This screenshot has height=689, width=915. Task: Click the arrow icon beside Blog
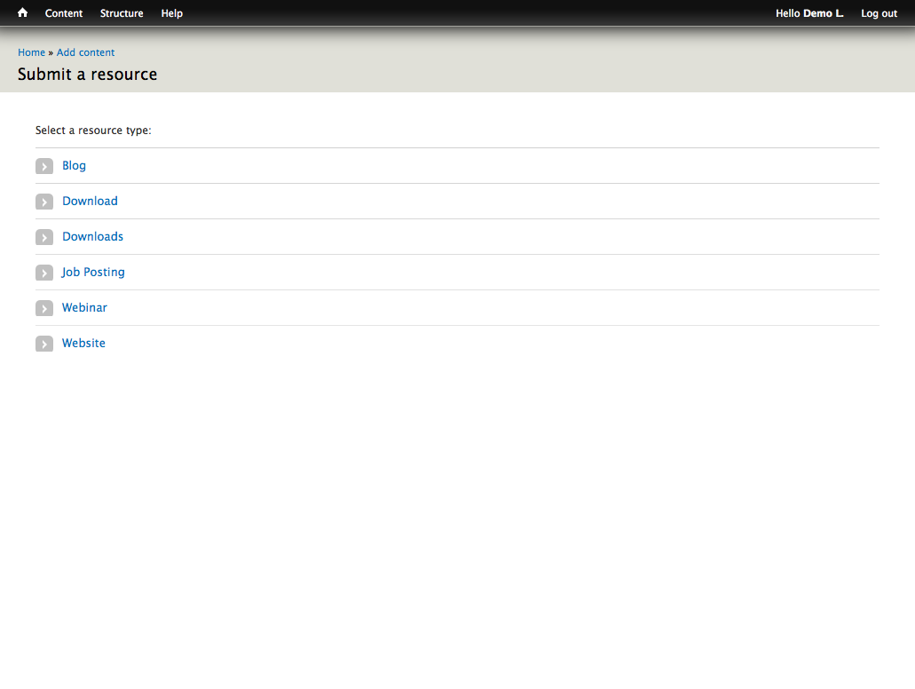pyautogui.click(x=44, y=166)
